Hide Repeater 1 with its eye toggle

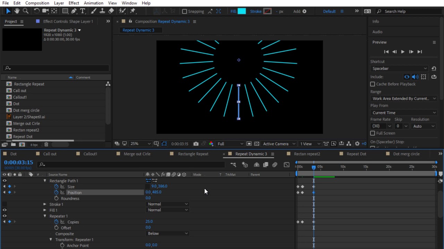click(5, 216)
